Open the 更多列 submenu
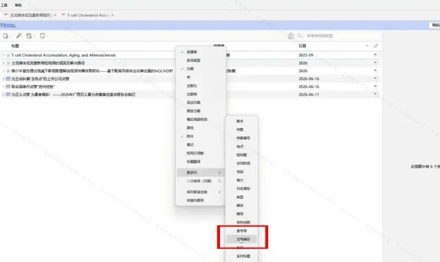The width and height of the screenshot is (440, 262). point(200,172)
